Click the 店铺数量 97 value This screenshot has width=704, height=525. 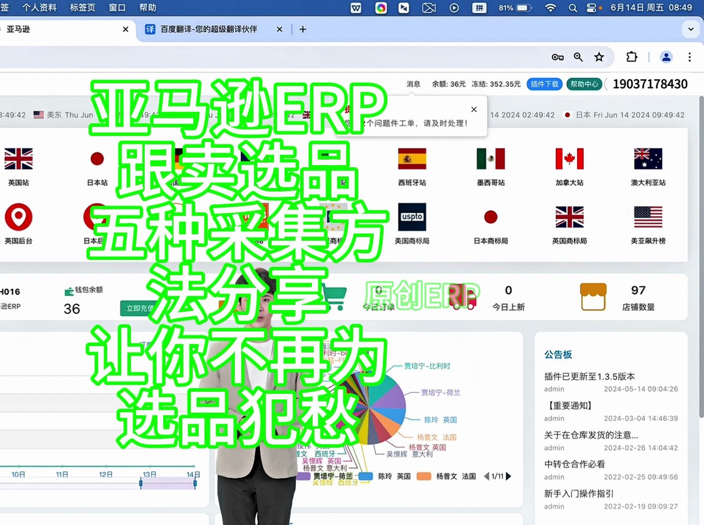[x=638, y=290]
